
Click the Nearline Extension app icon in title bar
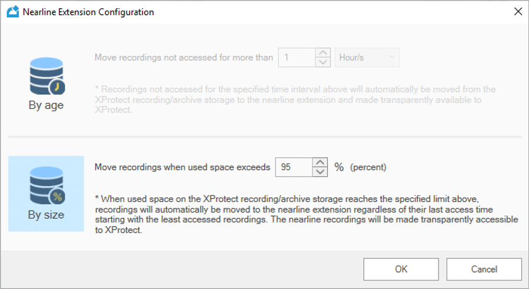(x=13, y=12)
